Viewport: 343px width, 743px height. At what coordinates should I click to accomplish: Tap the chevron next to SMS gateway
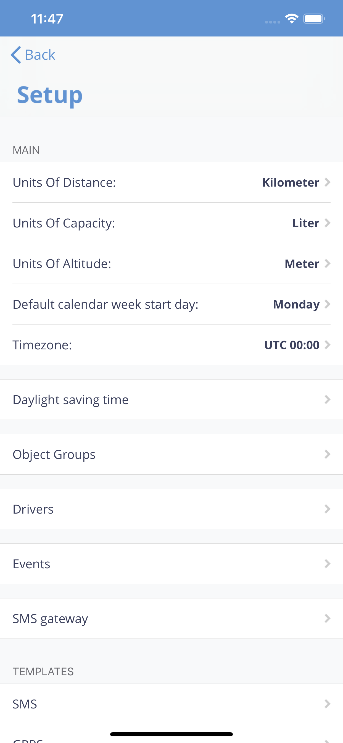327,618
